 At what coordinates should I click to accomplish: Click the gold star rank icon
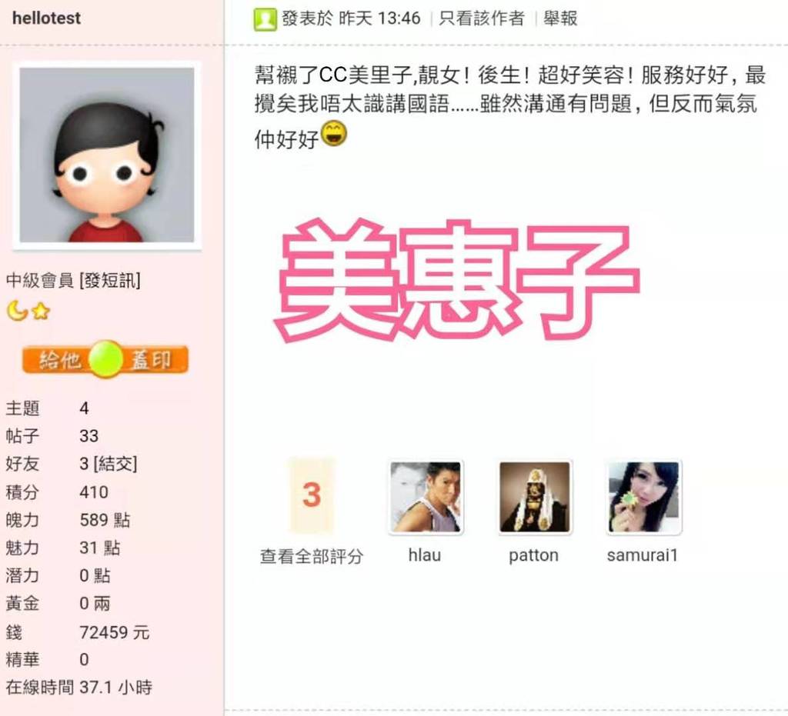coord(41,311)
